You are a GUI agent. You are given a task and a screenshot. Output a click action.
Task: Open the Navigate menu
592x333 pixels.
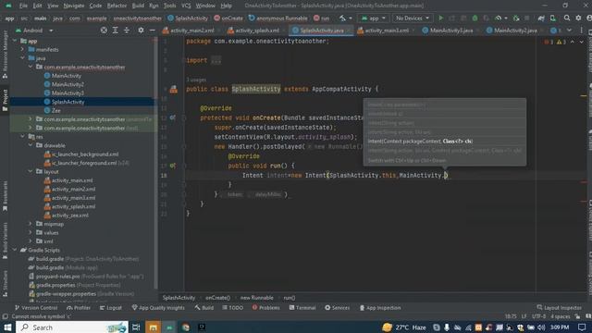tap(74, 6)
